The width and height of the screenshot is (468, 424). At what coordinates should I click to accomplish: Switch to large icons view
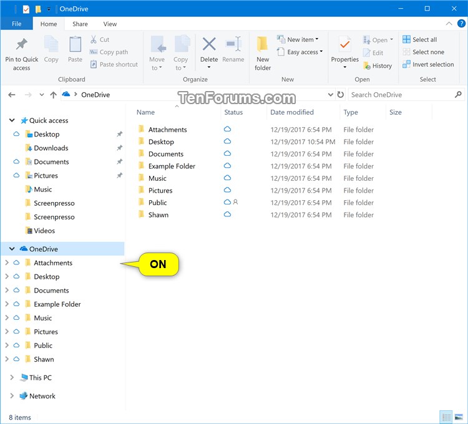coord(459,417)
